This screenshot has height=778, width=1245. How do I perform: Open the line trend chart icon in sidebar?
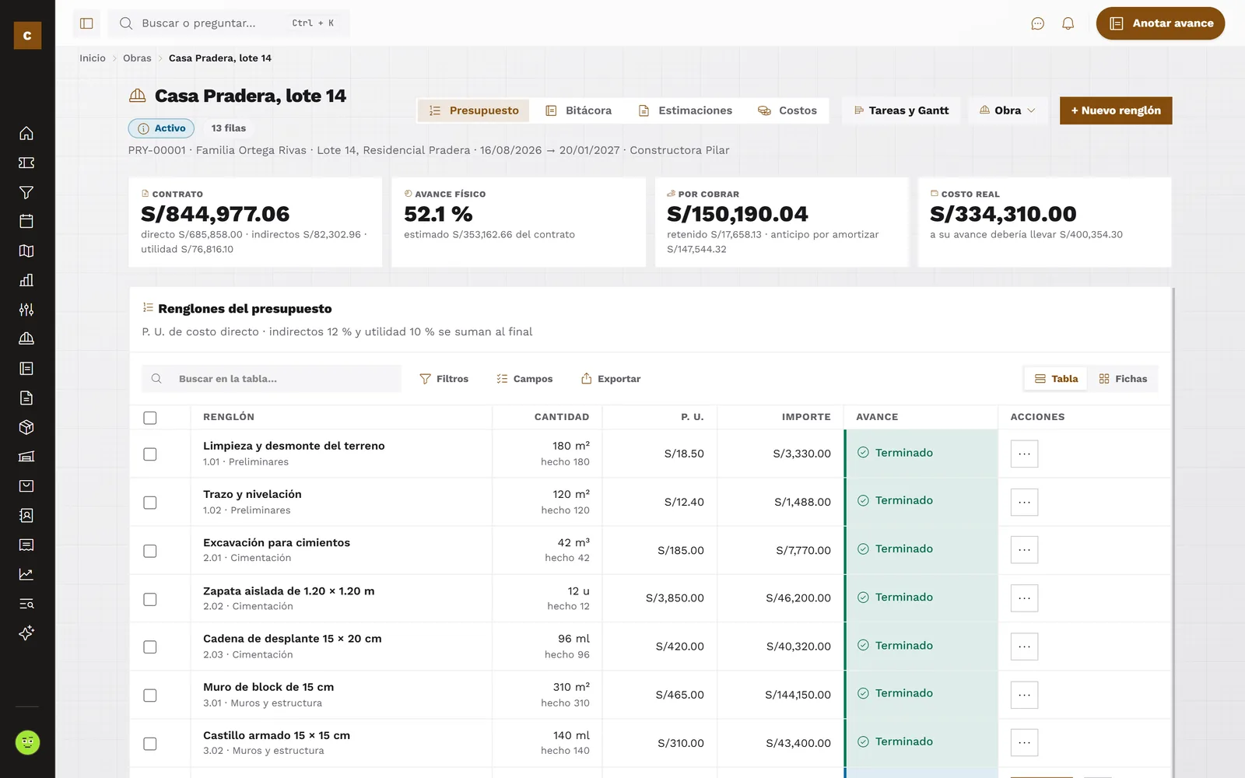coord(26,574)
